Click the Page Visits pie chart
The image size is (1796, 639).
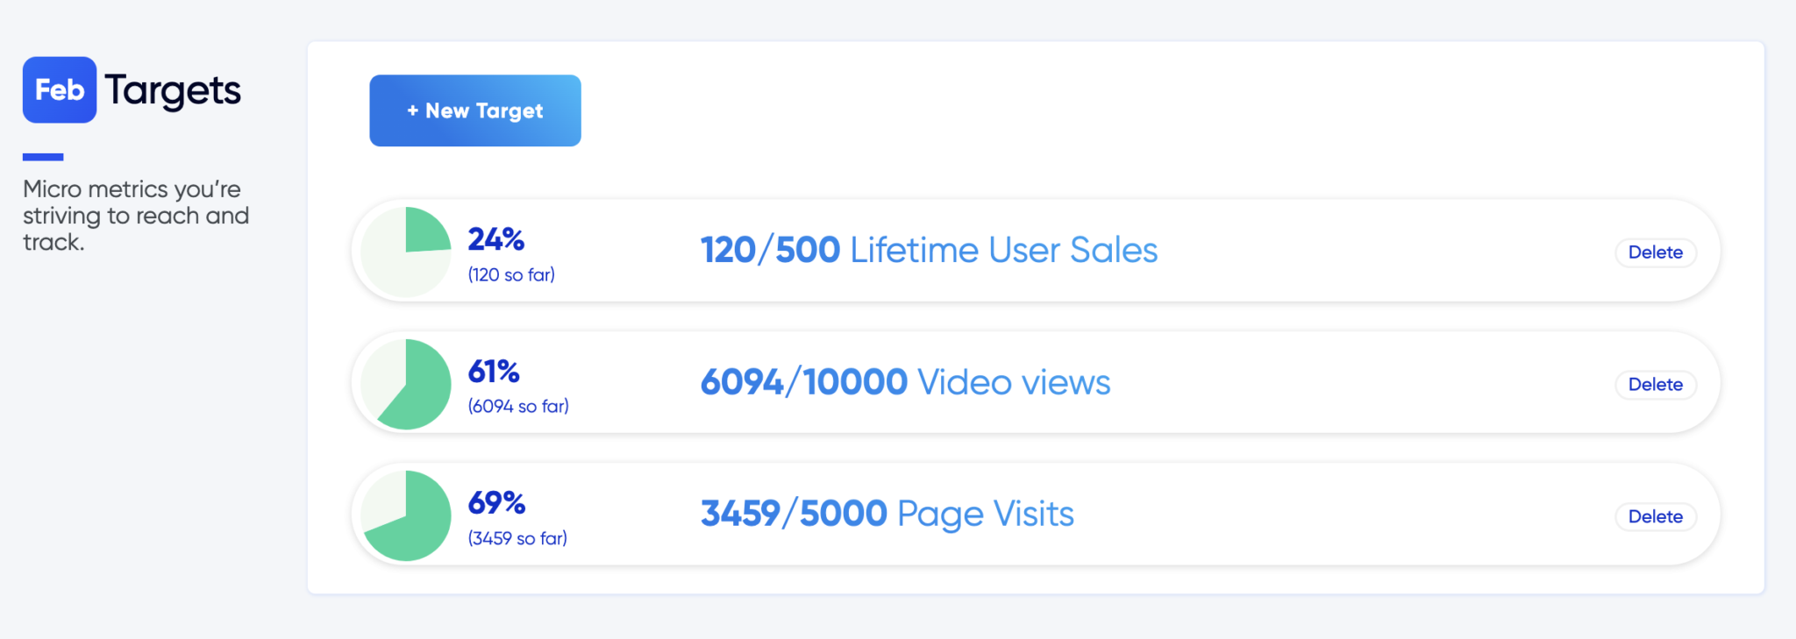click(x=406, y=515)
